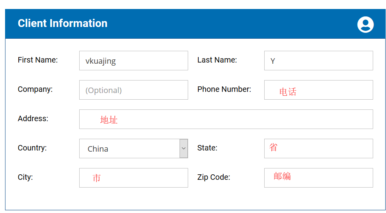
Task: Select the "Company:" field label
Action: point(35,89)
